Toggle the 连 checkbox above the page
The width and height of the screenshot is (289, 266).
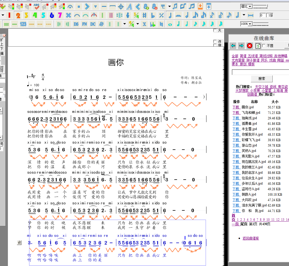(215, 41)
